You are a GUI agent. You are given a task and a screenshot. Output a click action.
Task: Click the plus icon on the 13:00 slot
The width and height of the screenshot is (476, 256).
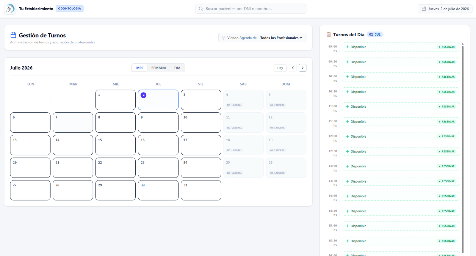click(x=347, y=166)
